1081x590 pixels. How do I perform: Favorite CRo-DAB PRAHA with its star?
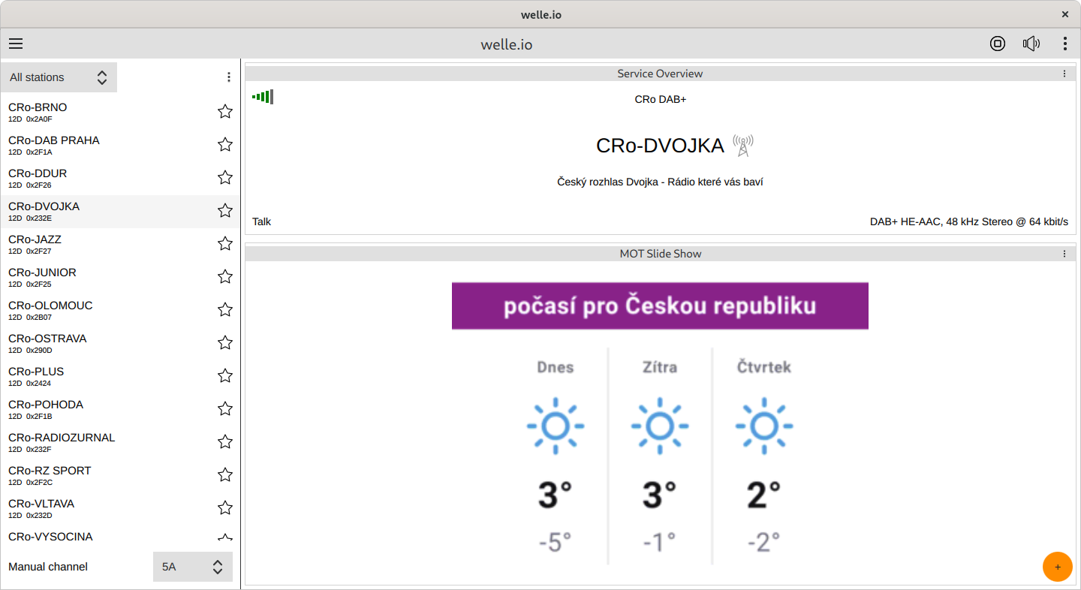225,144
